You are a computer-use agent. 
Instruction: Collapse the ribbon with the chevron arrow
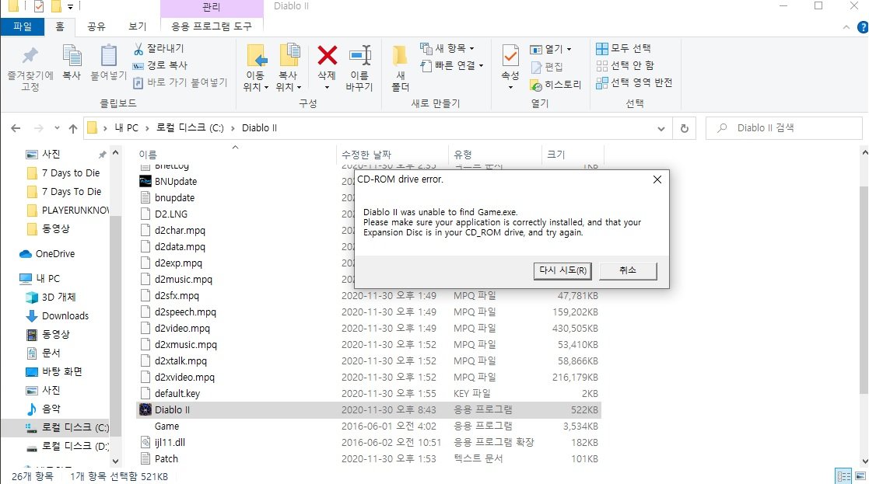click(846, 26)
